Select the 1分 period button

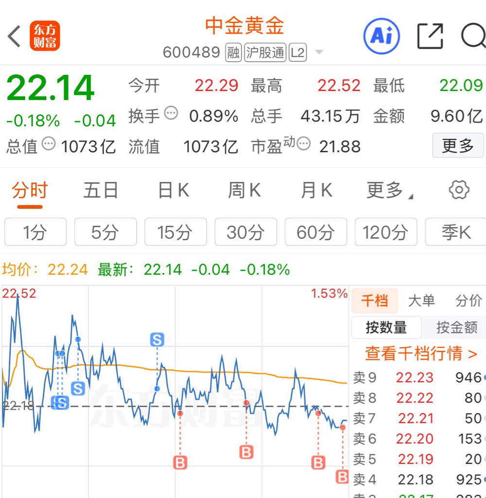35,232
